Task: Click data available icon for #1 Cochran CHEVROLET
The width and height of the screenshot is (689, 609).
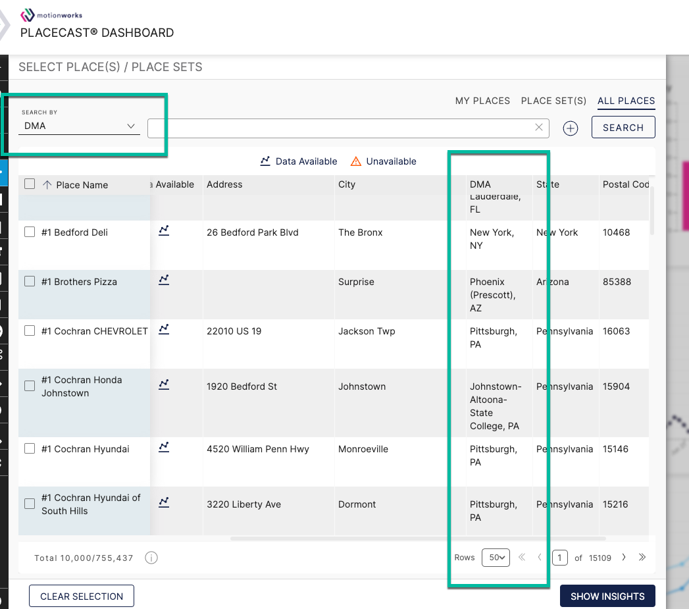Action: (164, 329)
